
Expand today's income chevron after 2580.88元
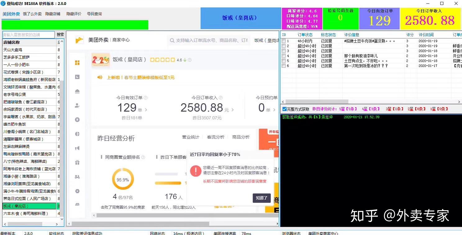233,110
